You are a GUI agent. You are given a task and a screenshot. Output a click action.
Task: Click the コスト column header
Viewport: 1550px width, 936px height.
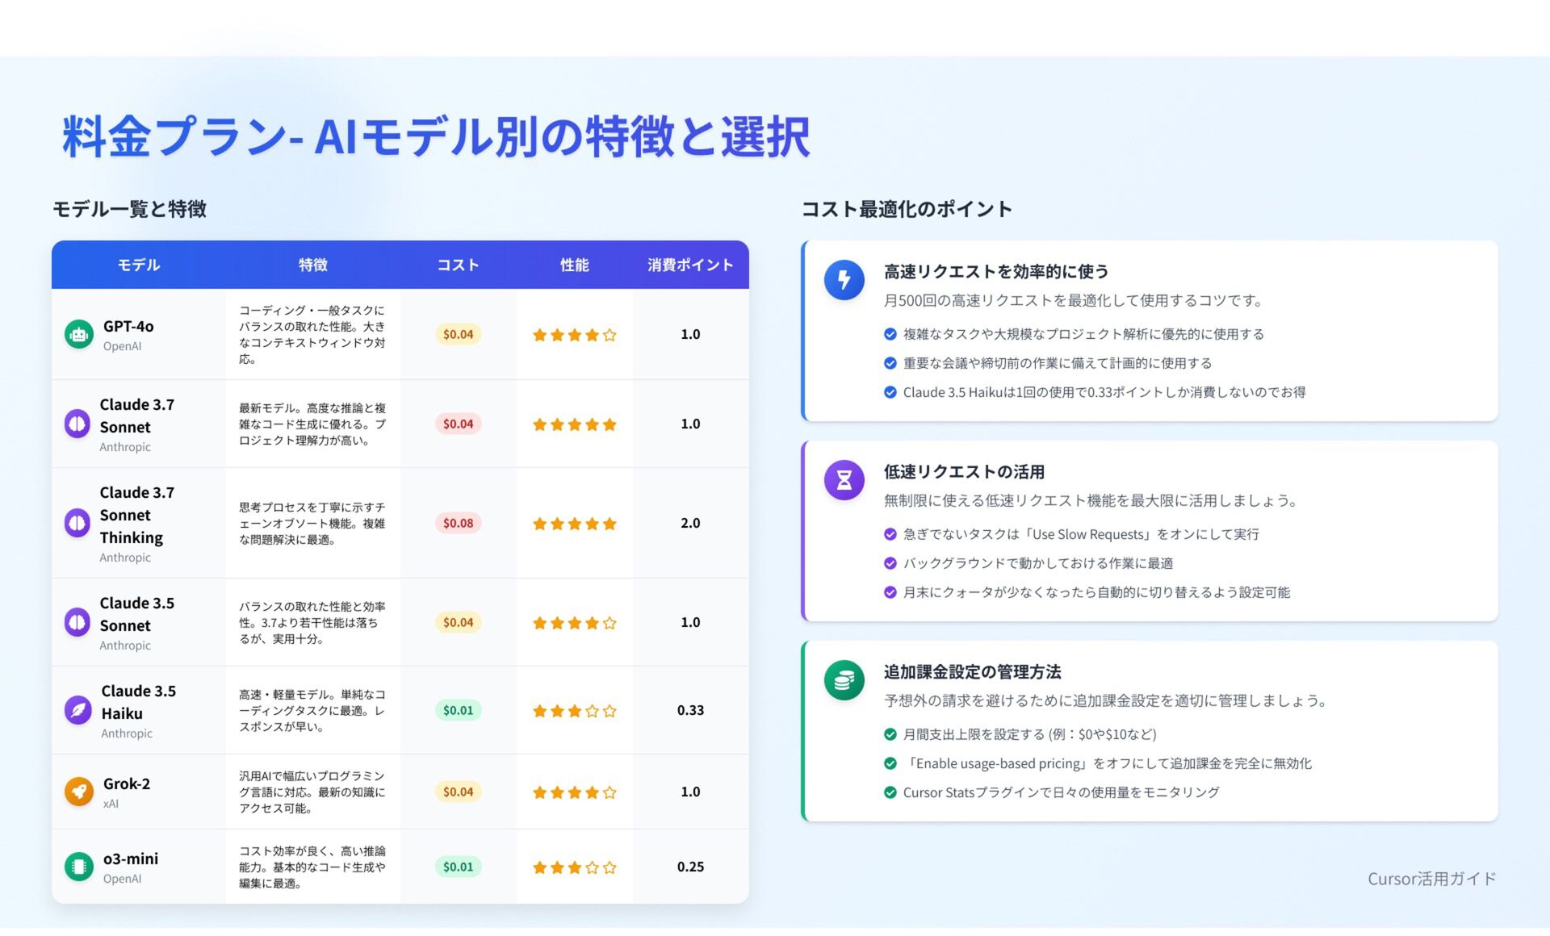click(458, 265)
